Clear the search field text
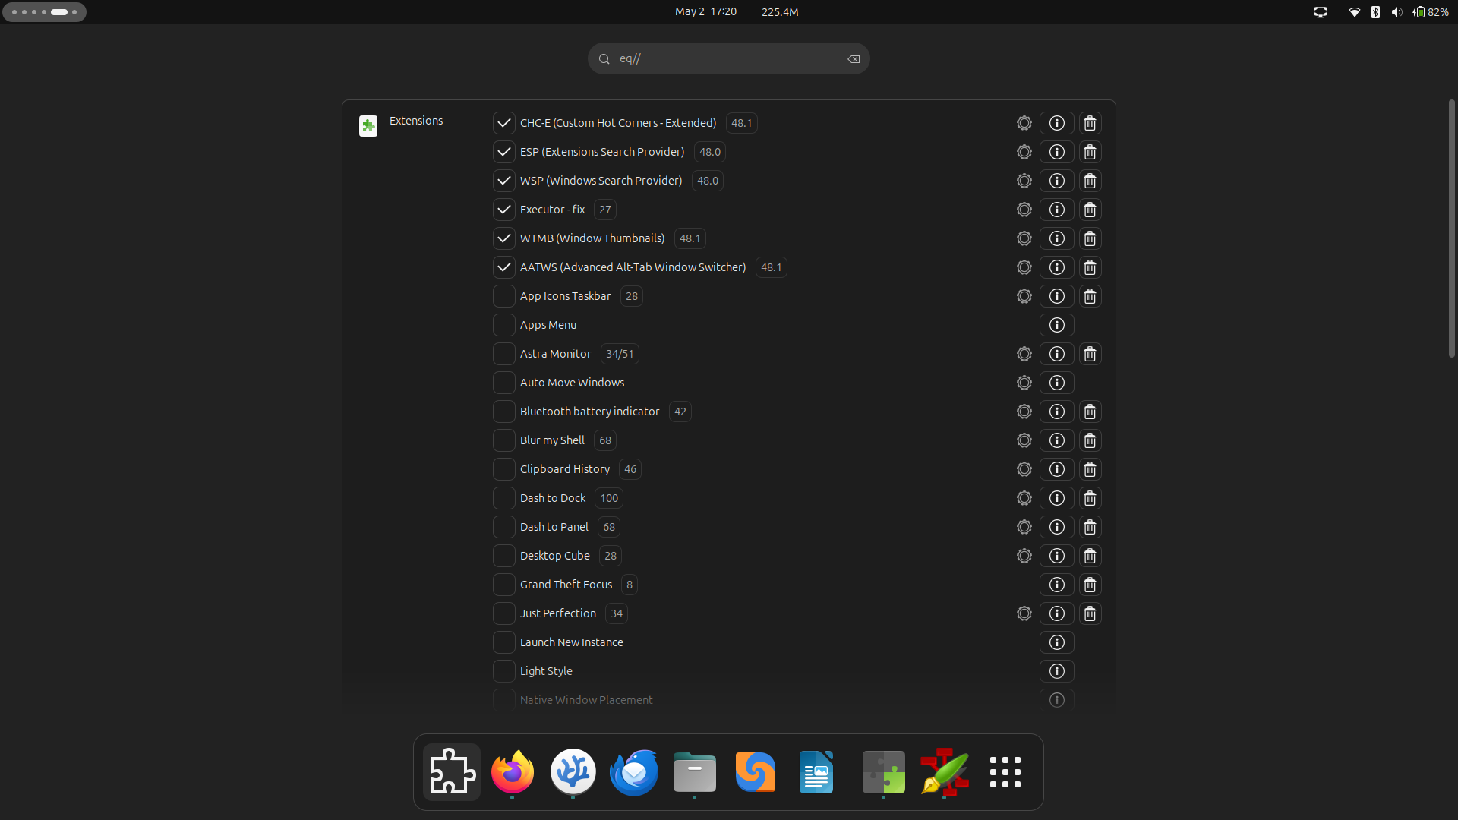This screenshot has height=820, width=1458. coord(854,59)
